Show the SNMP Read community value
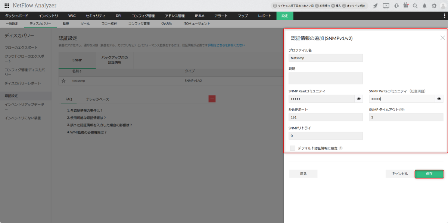448x223 pixels. coord(359,99)
